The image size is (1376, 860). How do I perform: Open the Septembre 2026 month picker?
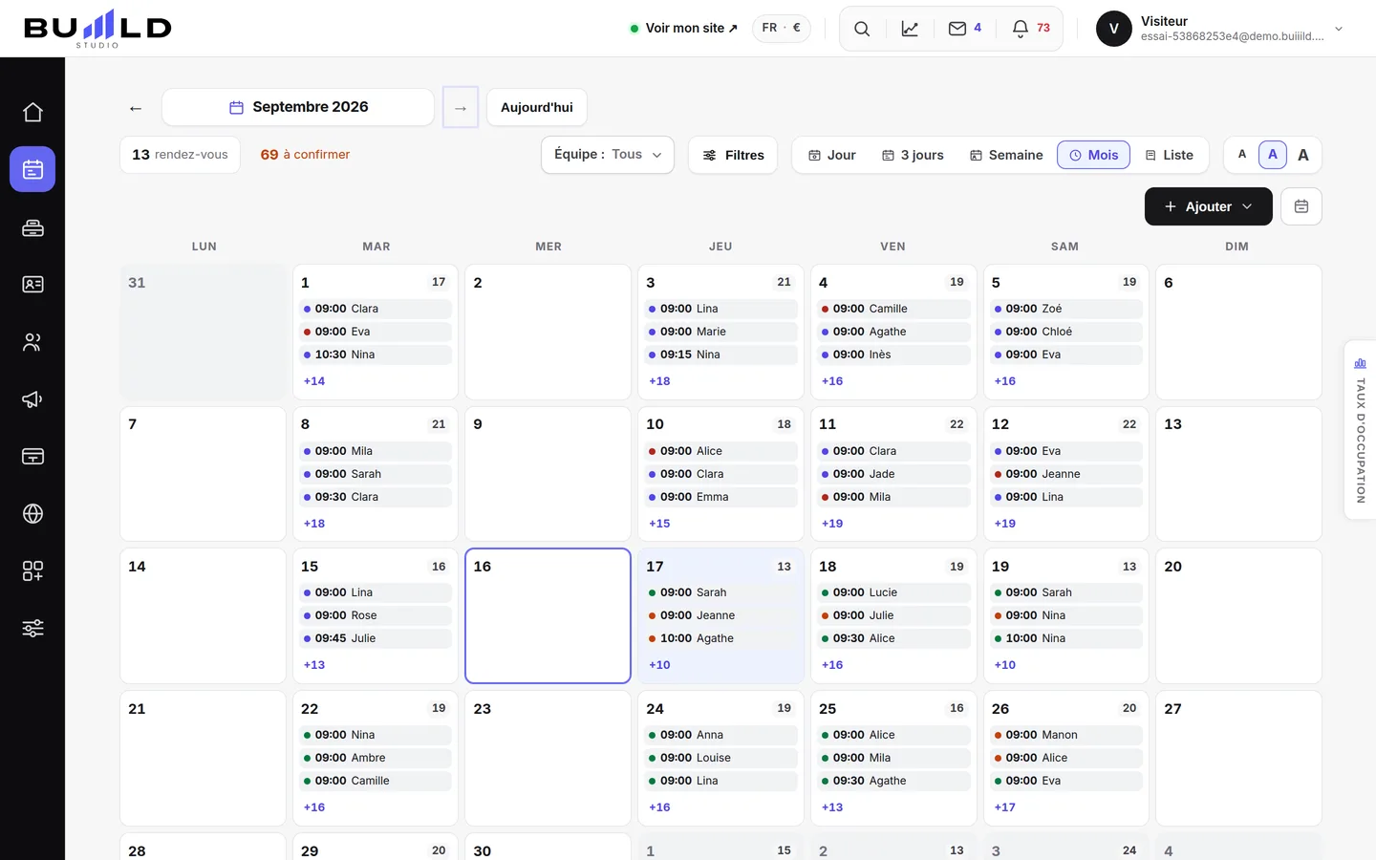298,107
